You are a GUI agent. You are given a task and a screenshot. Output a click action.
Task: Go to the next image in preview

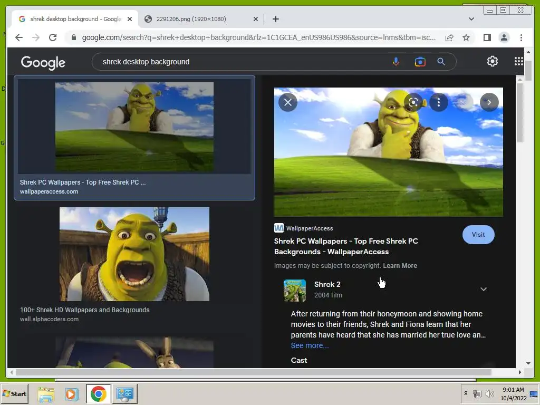tap(489, 102)
